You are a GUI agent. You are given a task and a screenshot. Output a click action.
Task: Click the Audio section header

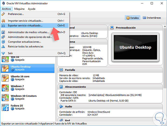[110, 107]
